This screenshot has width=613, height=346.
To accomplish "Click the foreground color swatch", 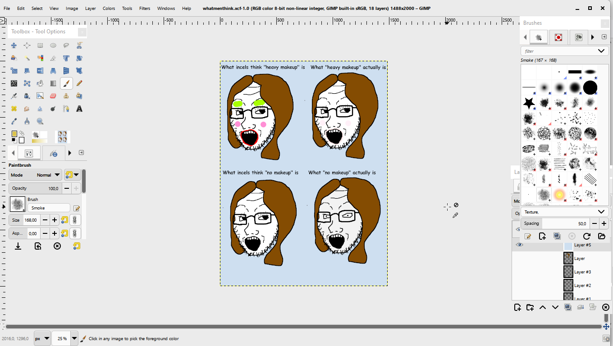I will pos(14,134).
